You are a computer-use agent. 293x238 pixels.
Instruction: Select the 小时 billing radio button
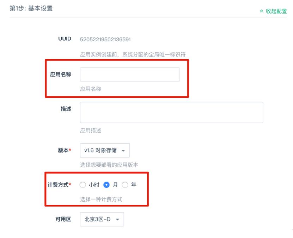[x=83, y=185]
